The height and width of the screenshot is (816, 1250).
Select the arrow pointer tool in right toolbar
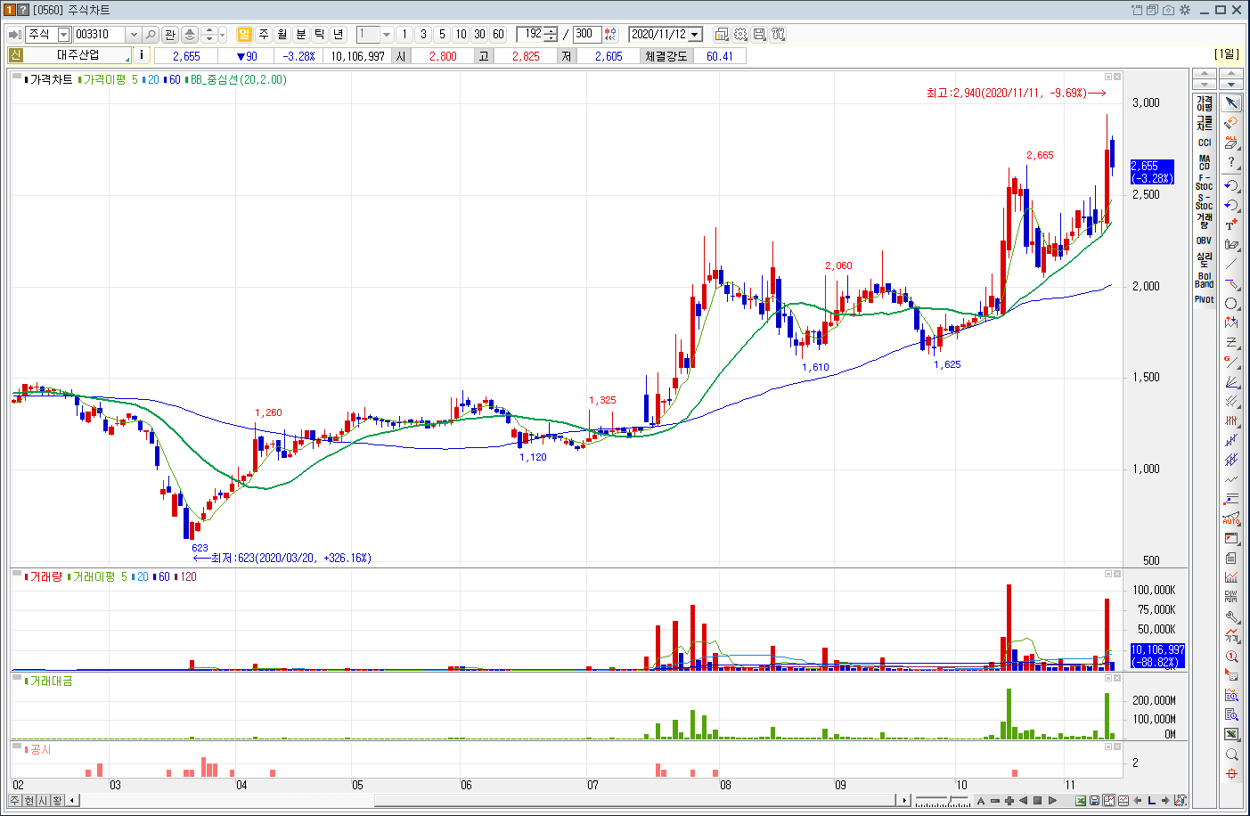click(1231, 102)
